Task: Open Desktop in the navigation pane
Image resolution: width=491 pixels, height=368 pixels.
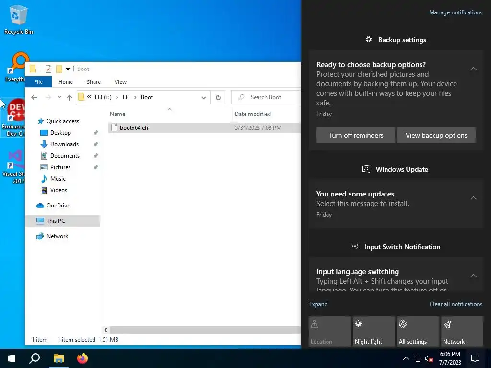Action: pyautogui.click(x=60, y=133)
